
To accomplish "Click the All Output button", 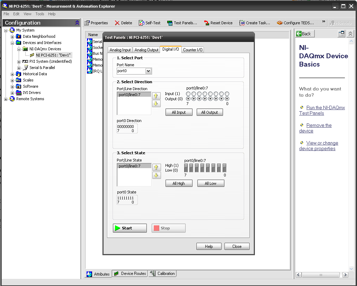I will point(209,112).
